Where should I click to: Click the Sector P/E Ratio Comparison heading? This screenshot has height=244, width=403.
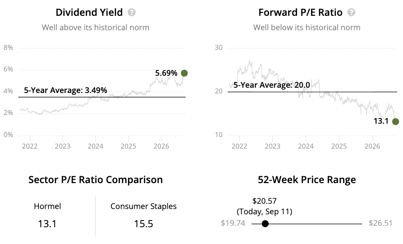(x=95, y=180)
